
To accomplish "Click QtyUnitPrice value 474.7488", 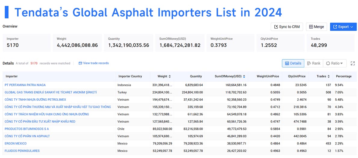I will (x=299, y=121).
